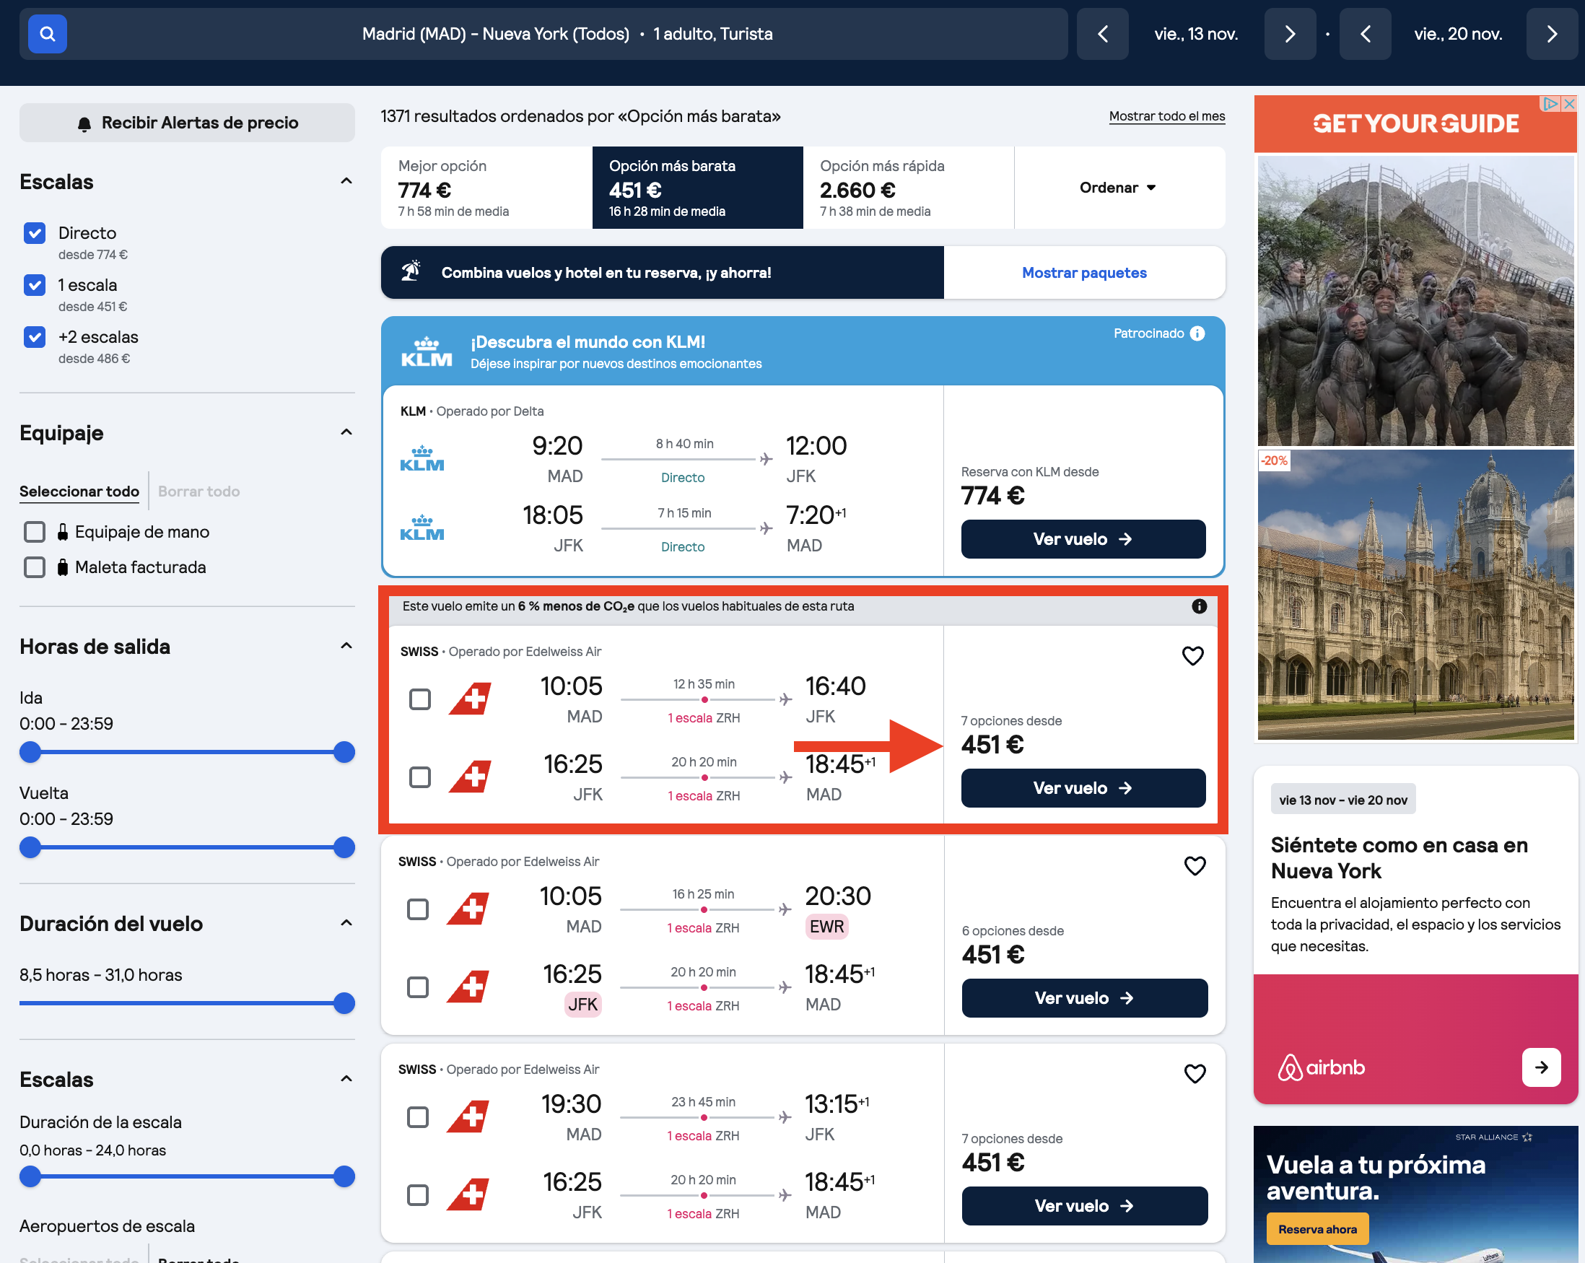Click the Patrocinado info icon
The width and height of the screenshot is (1585, 1263).
pos(1197,333)
